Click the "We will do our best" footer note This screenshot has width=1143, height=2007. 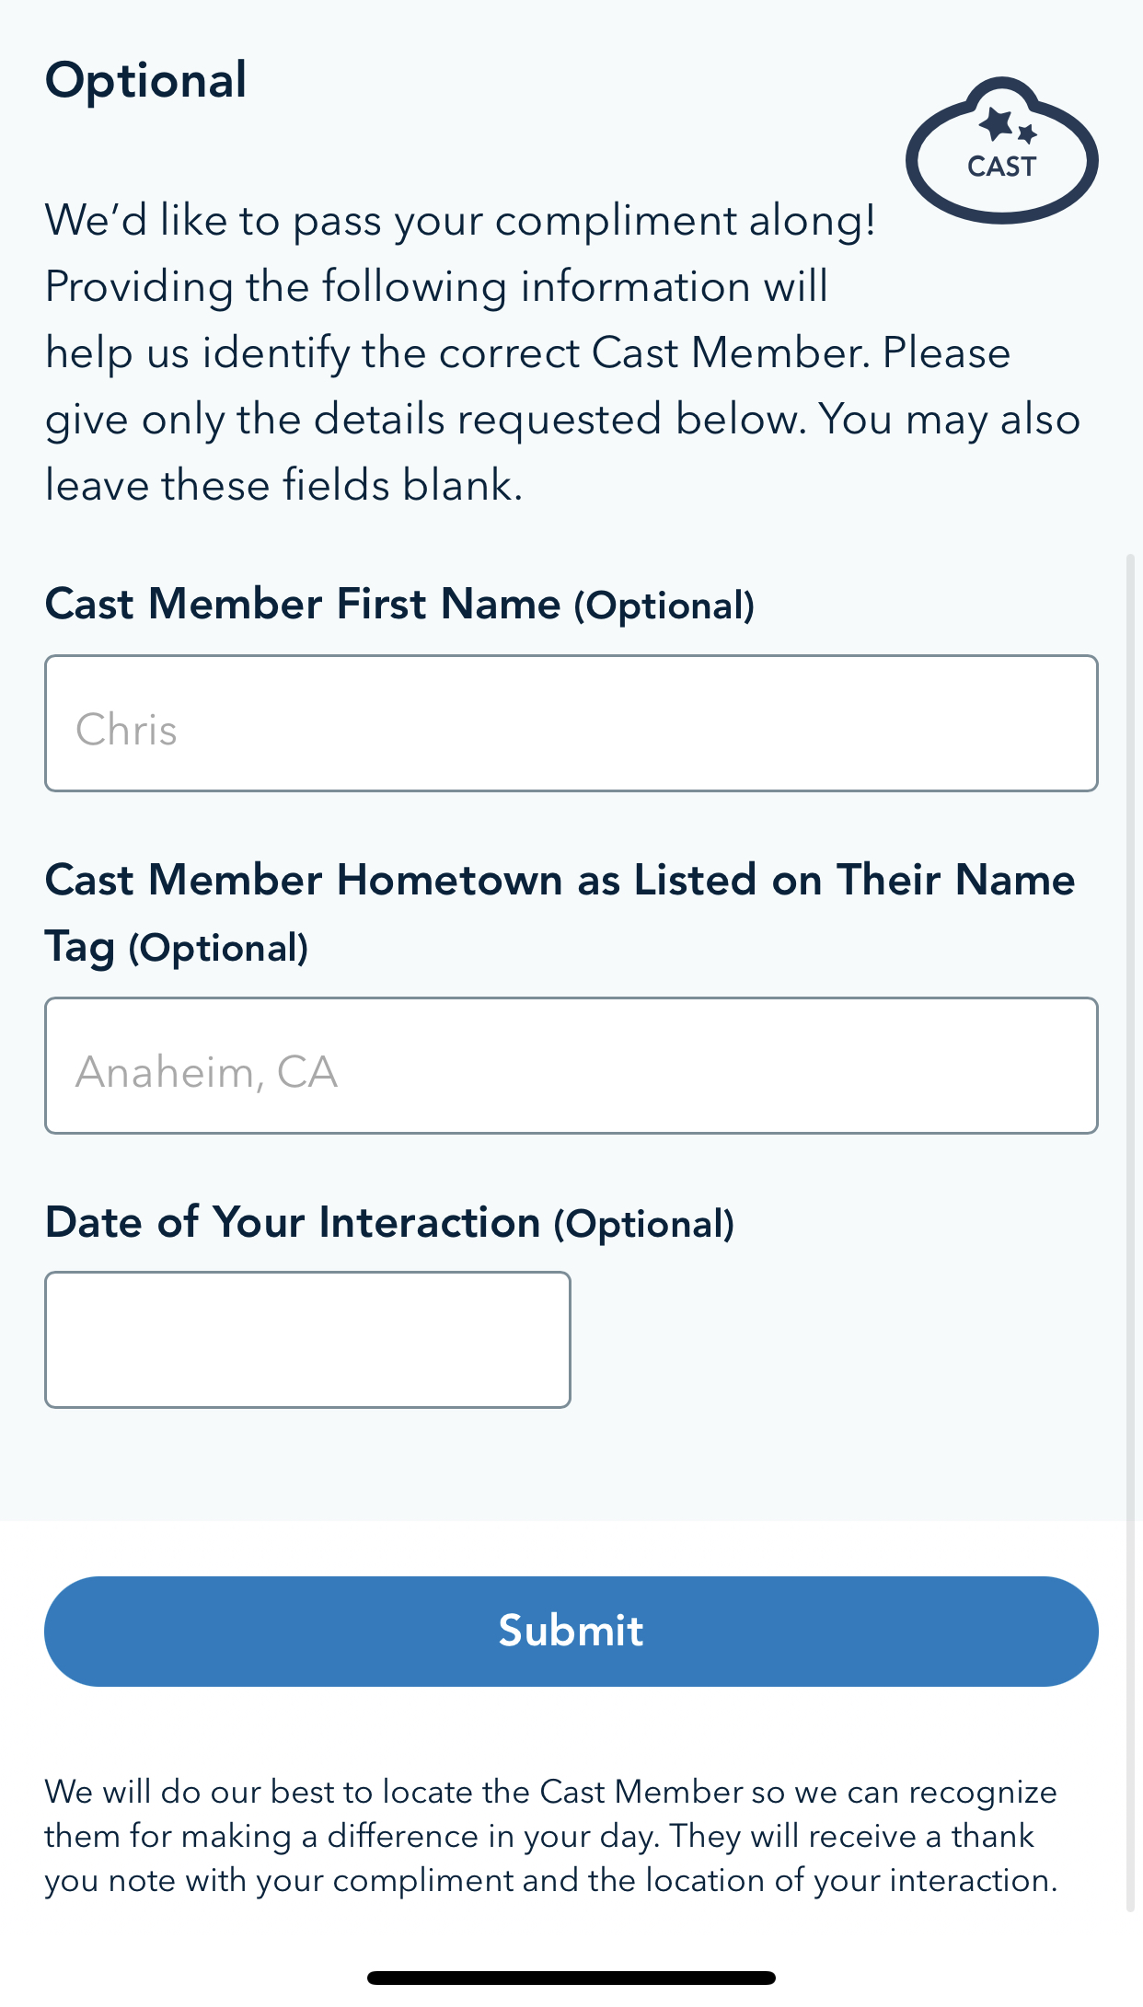point(550,1792)
